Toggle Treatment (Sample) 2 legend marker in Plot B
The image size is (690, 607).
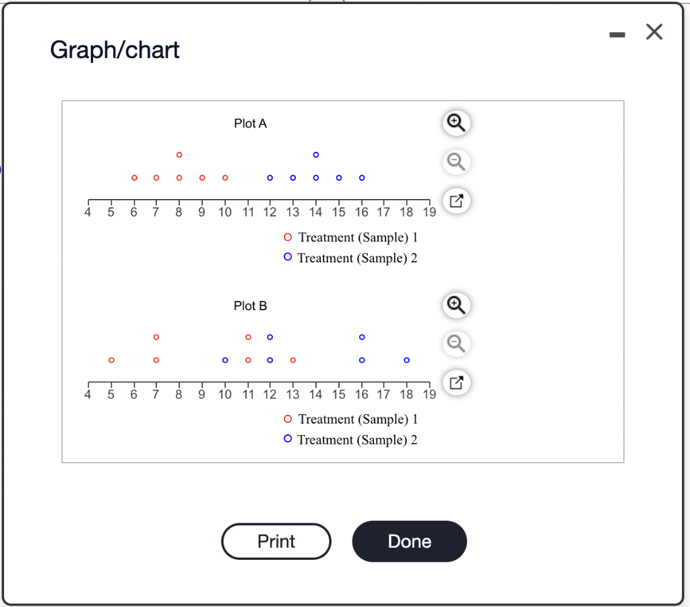pos(287,439)
